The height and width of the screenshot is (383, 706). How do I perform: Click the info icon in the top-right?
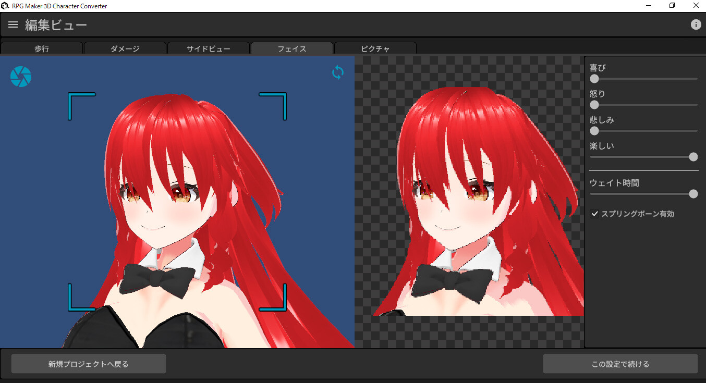696,24
